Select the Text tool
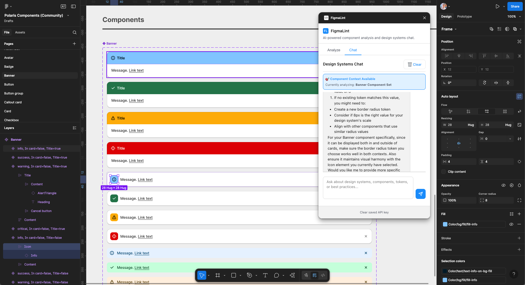The width and height of the screenshot is (525, 285). pyautogui.click(x=265, y=275)
